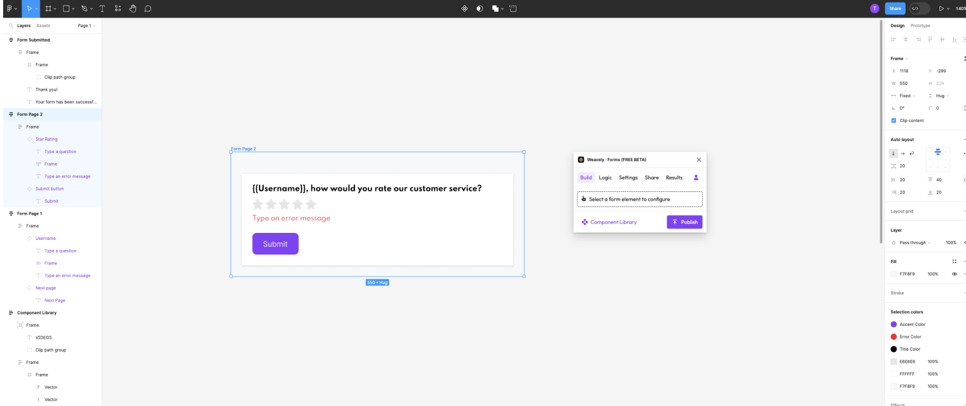Screen dimensions: 966x406
Task: Click the Publish button in Weavely
Action: [x=685, y=222]
